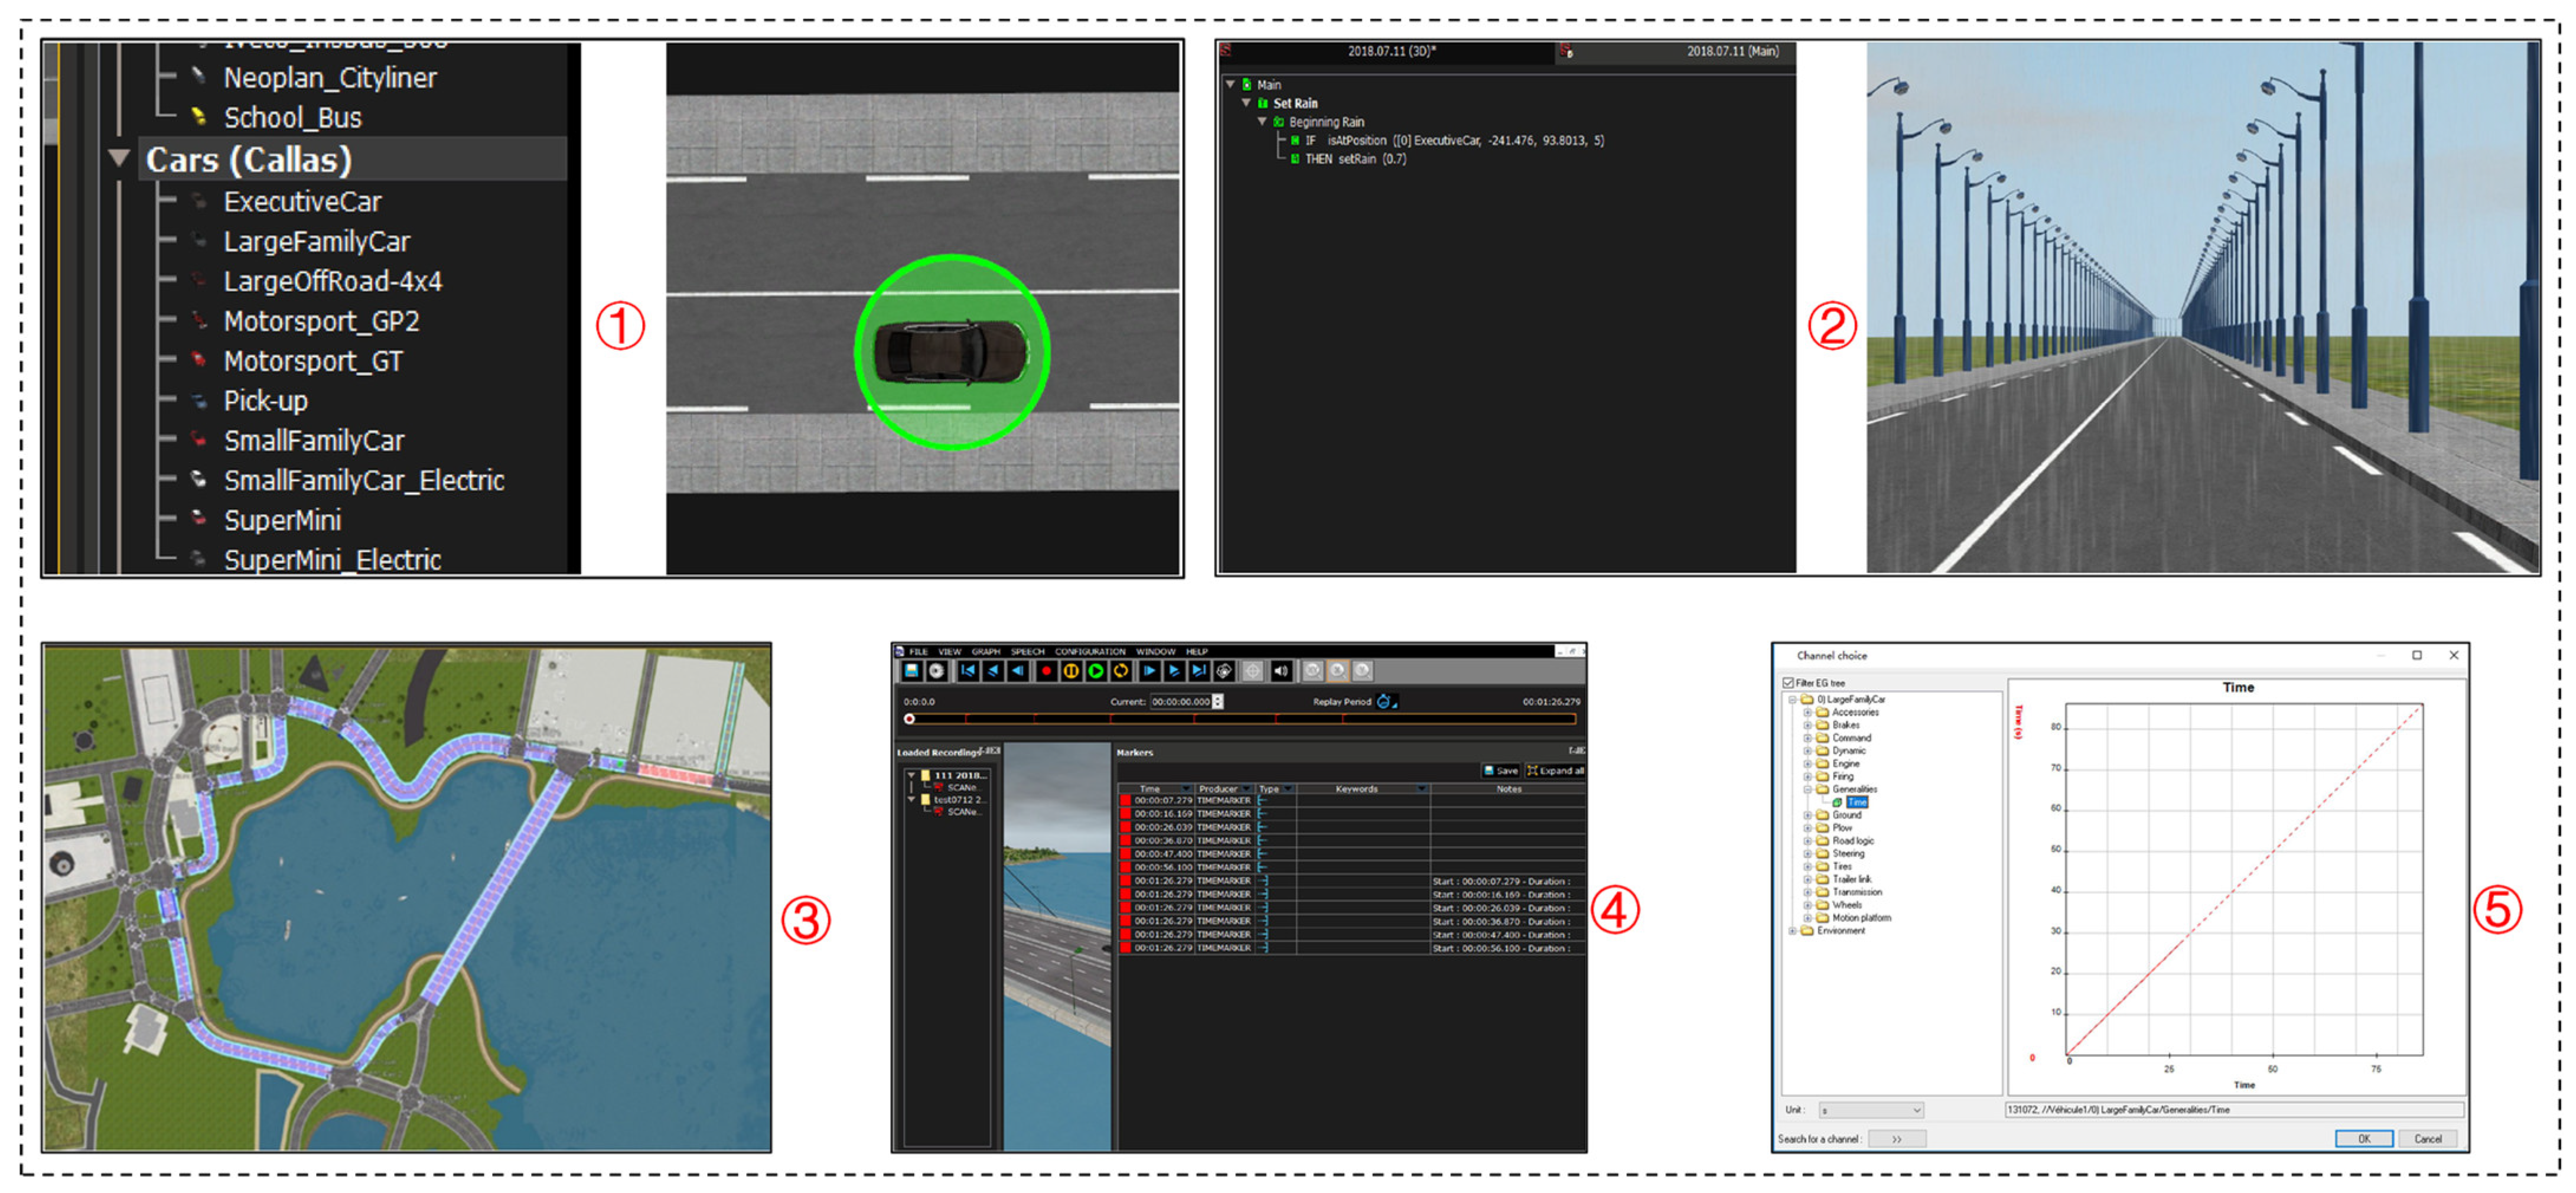Expand the Engine folder node
This screenshot has width=2576, height=1193.
click(1808, 764)
